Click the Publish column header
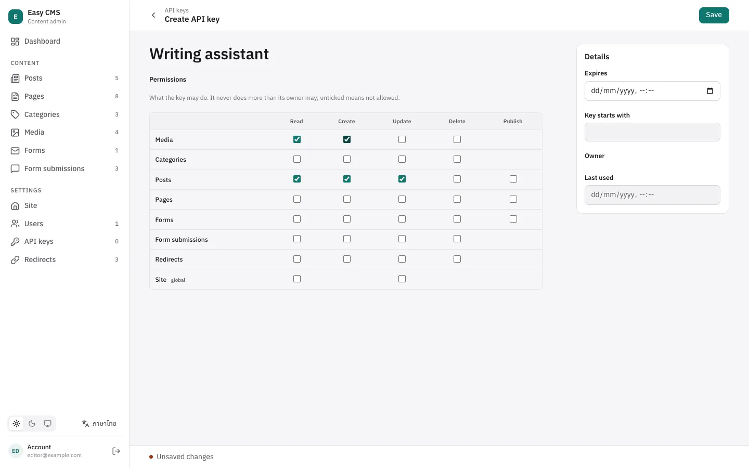This screenshot has height=468, width=749. pos(513,122)
